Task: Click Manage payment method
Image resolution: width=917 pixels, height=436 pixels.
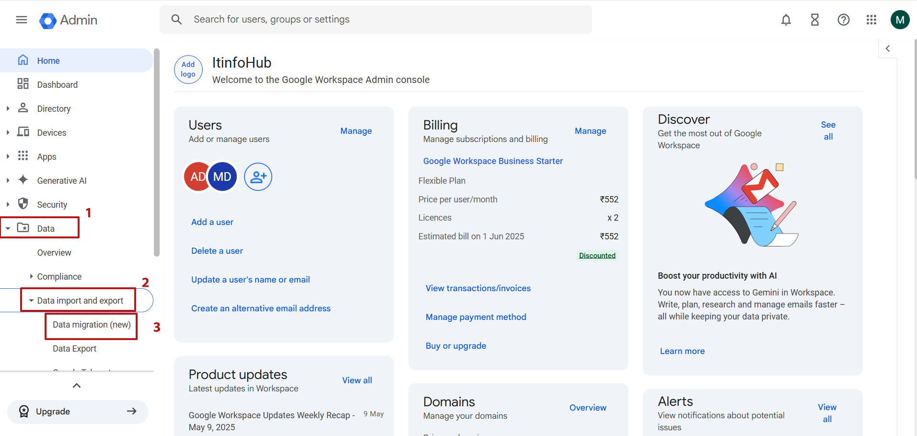Action: pos(476,317)
